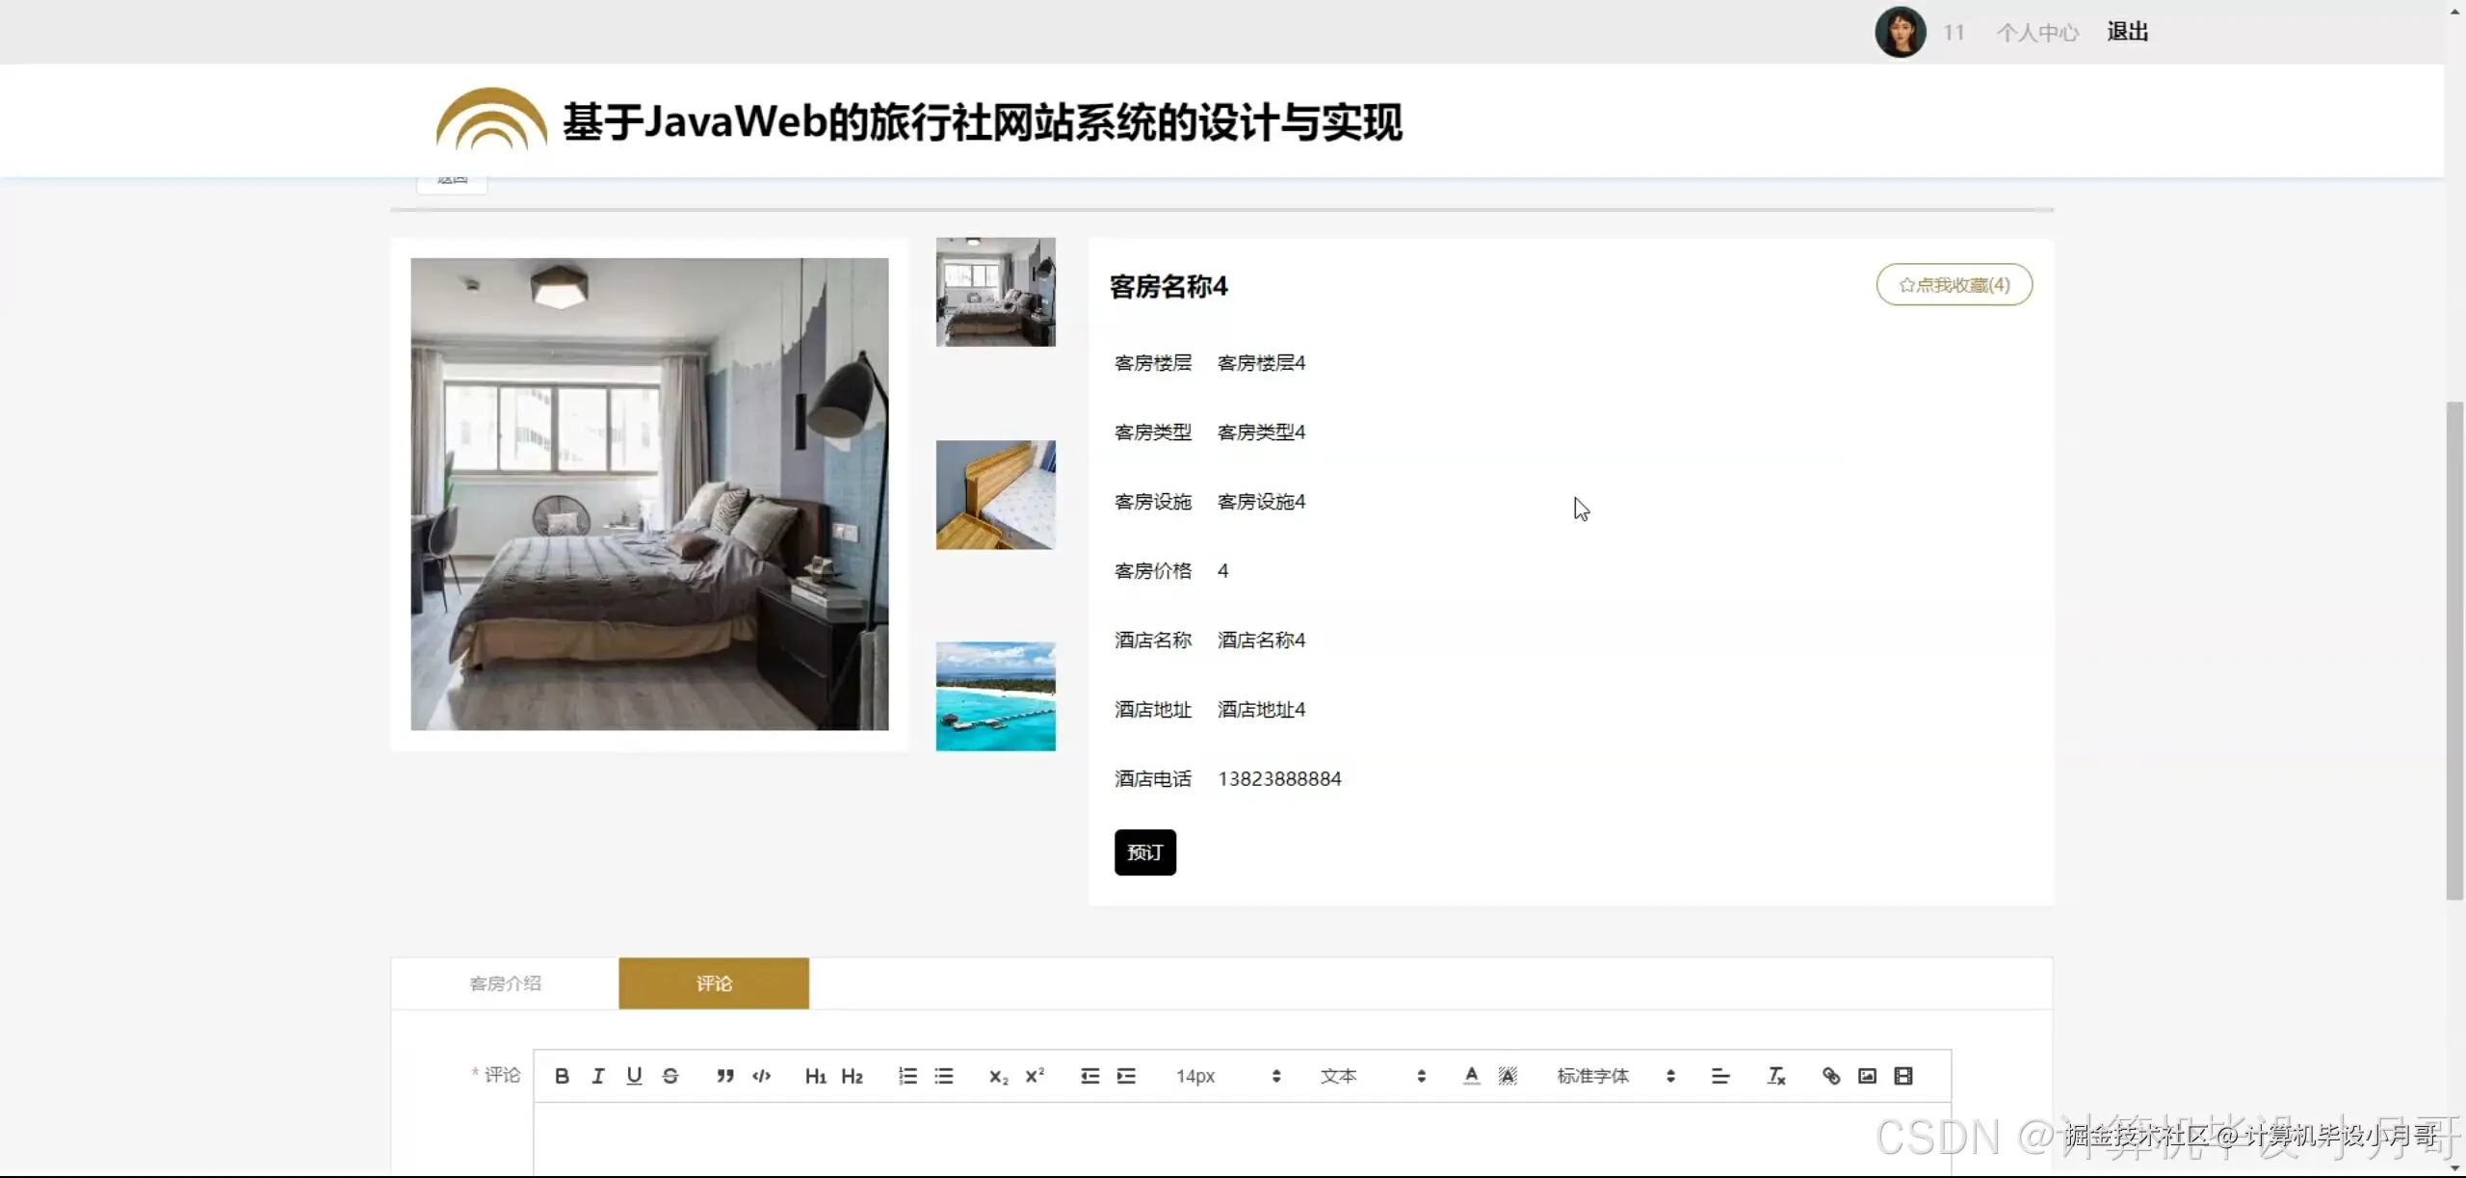Viewport: 2466px width, 1178px height.
Task: Toggle bold formatting in the comment editor
Action: click(562, 1076)
